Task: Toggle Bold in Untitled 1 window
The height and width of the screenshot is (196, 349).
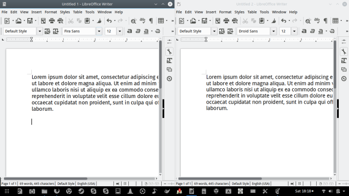Action: 129,31
